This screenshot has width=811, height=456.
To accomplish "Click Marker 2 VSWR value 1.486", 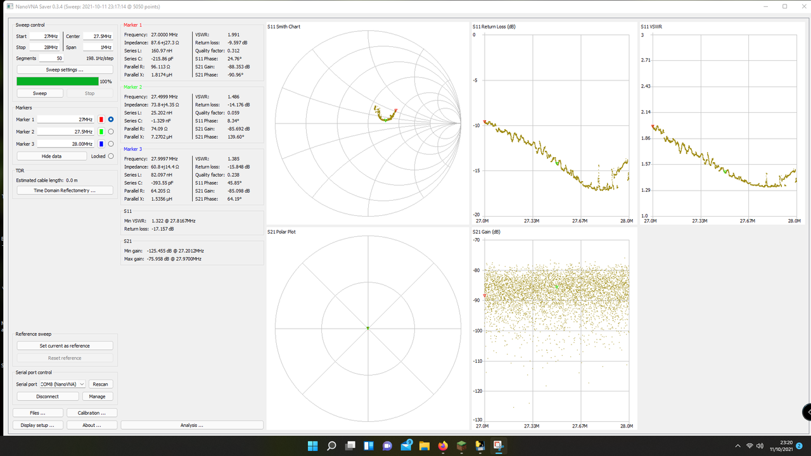I will point(234,96).
